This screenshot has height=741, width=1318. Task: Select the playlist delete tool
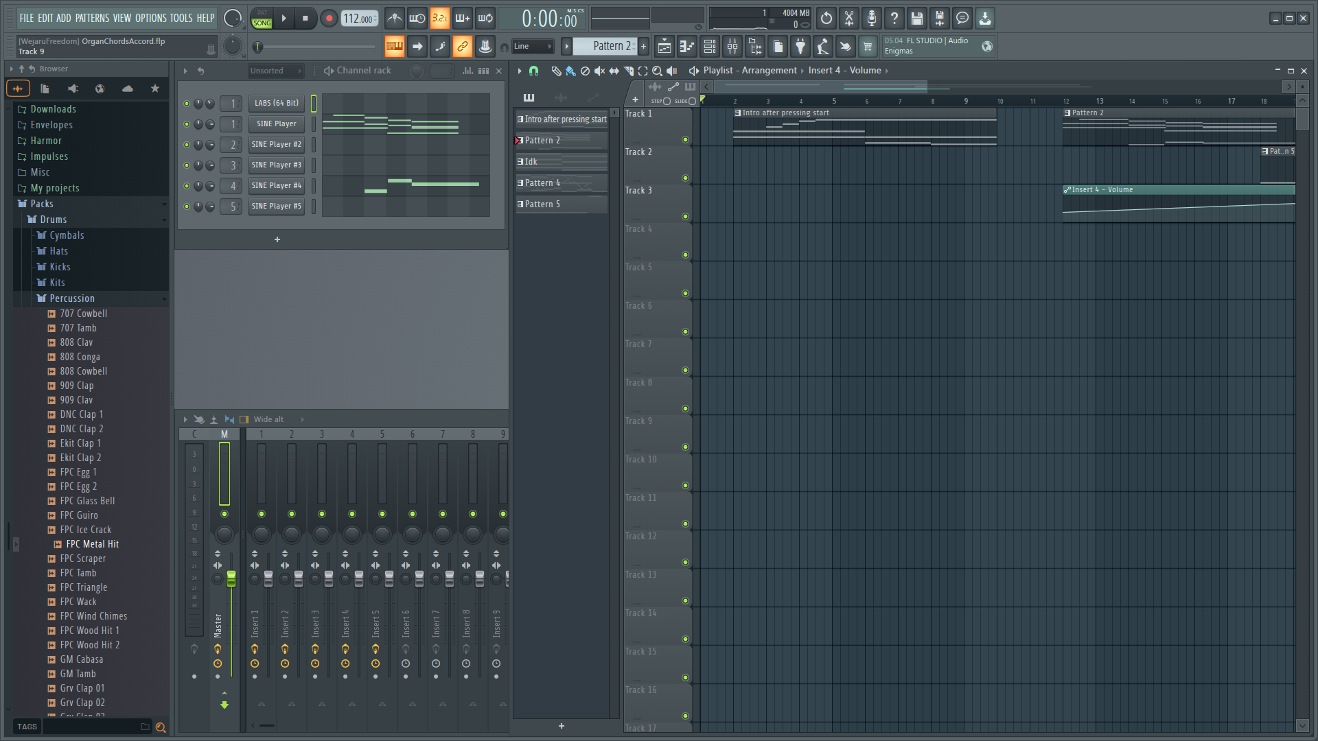coord(585,71)
